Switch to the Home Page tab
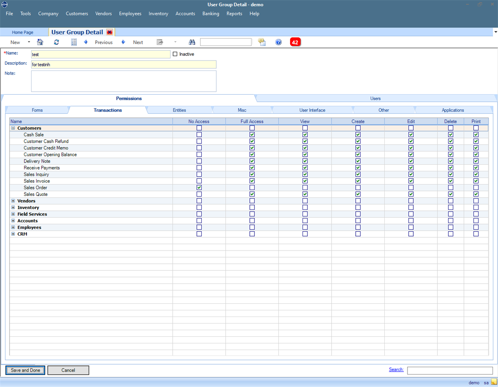 coord(23,32)
